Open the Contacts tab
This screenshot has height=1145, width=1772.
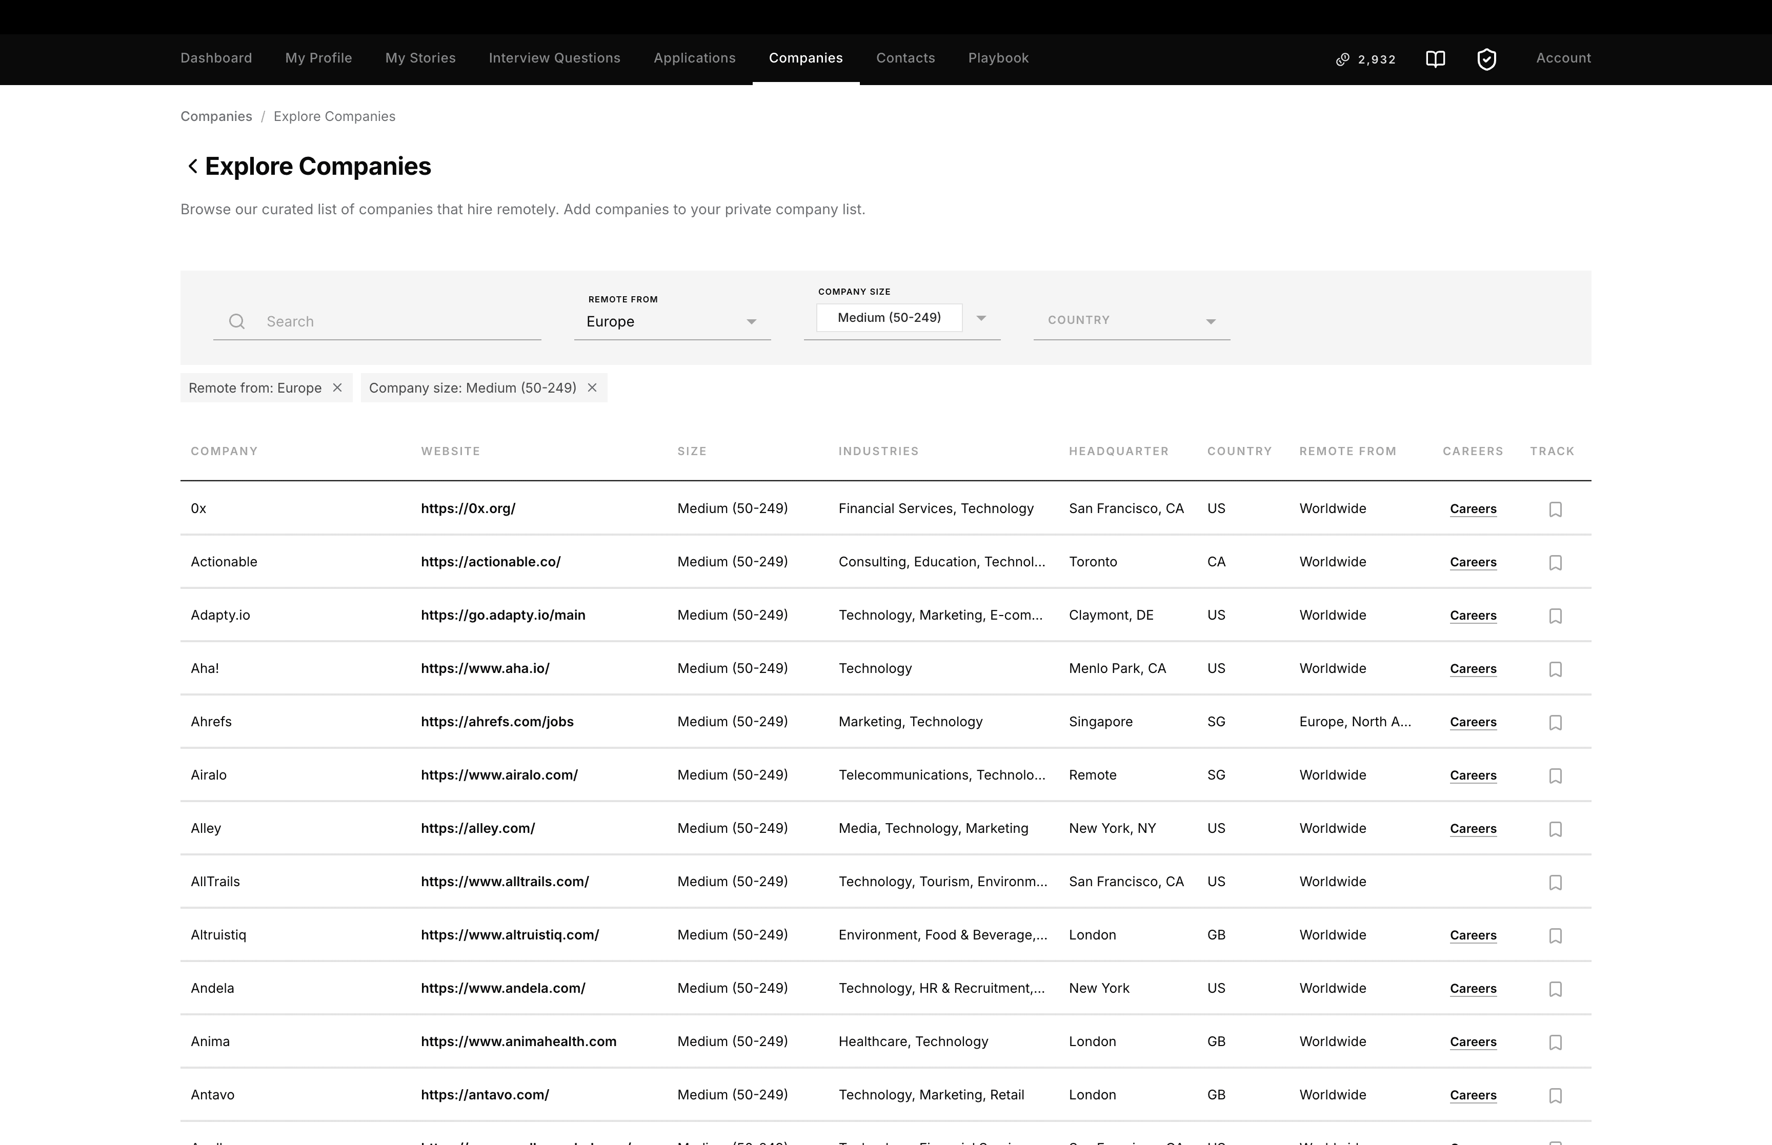coord(905,58)
